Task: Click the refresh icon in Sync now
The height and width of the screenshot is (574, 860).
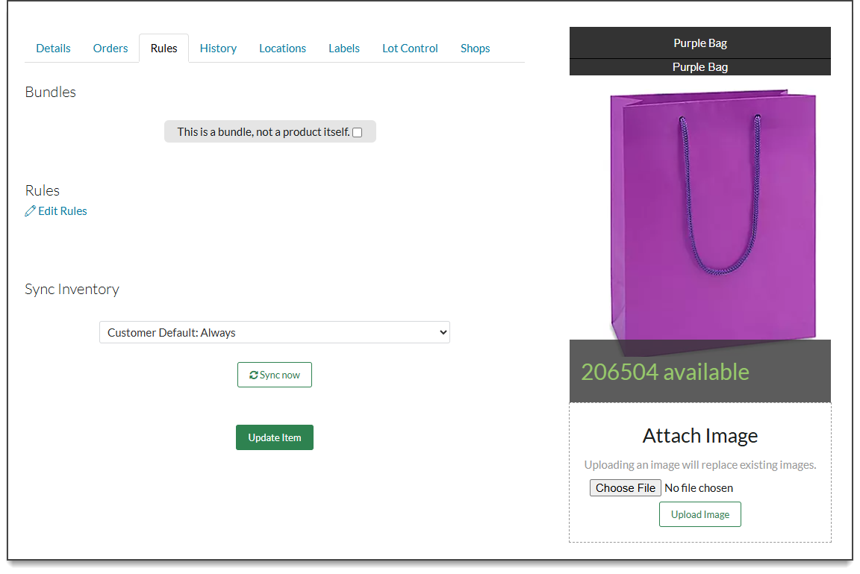Action: pos(254,375)
